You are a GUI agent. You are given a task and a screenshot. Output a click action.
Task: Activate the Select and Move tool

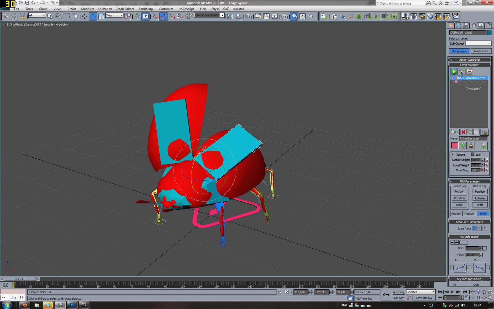click(x=85, y=16)
